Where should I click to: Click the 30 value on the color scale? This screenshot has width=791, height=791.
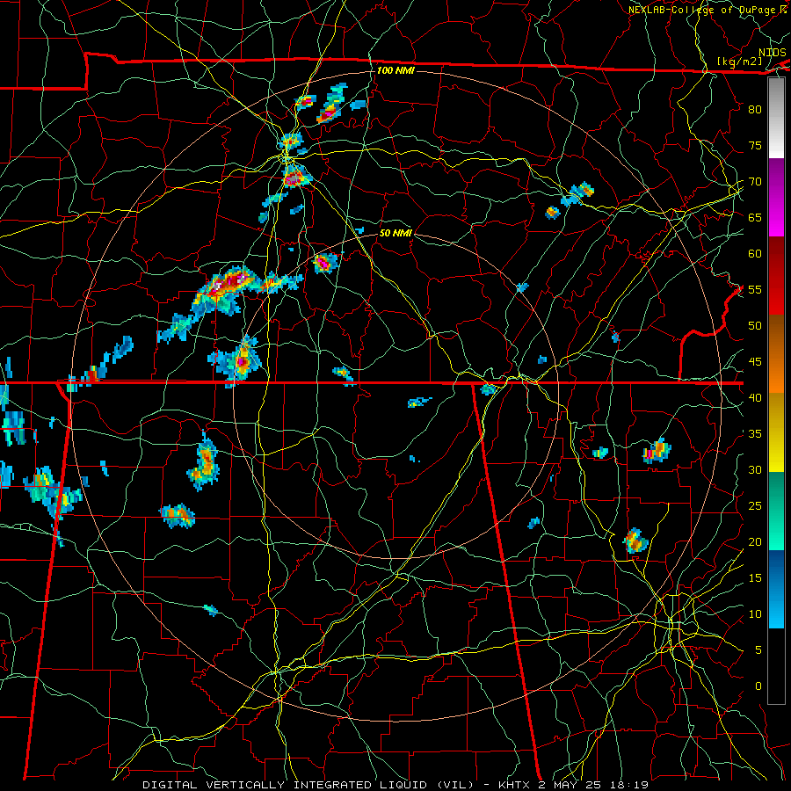tap(755, 470)
